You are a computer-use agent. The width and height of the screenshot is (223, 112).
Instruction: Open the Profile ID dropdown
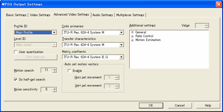pyautogui.click(x=54, y=33)
